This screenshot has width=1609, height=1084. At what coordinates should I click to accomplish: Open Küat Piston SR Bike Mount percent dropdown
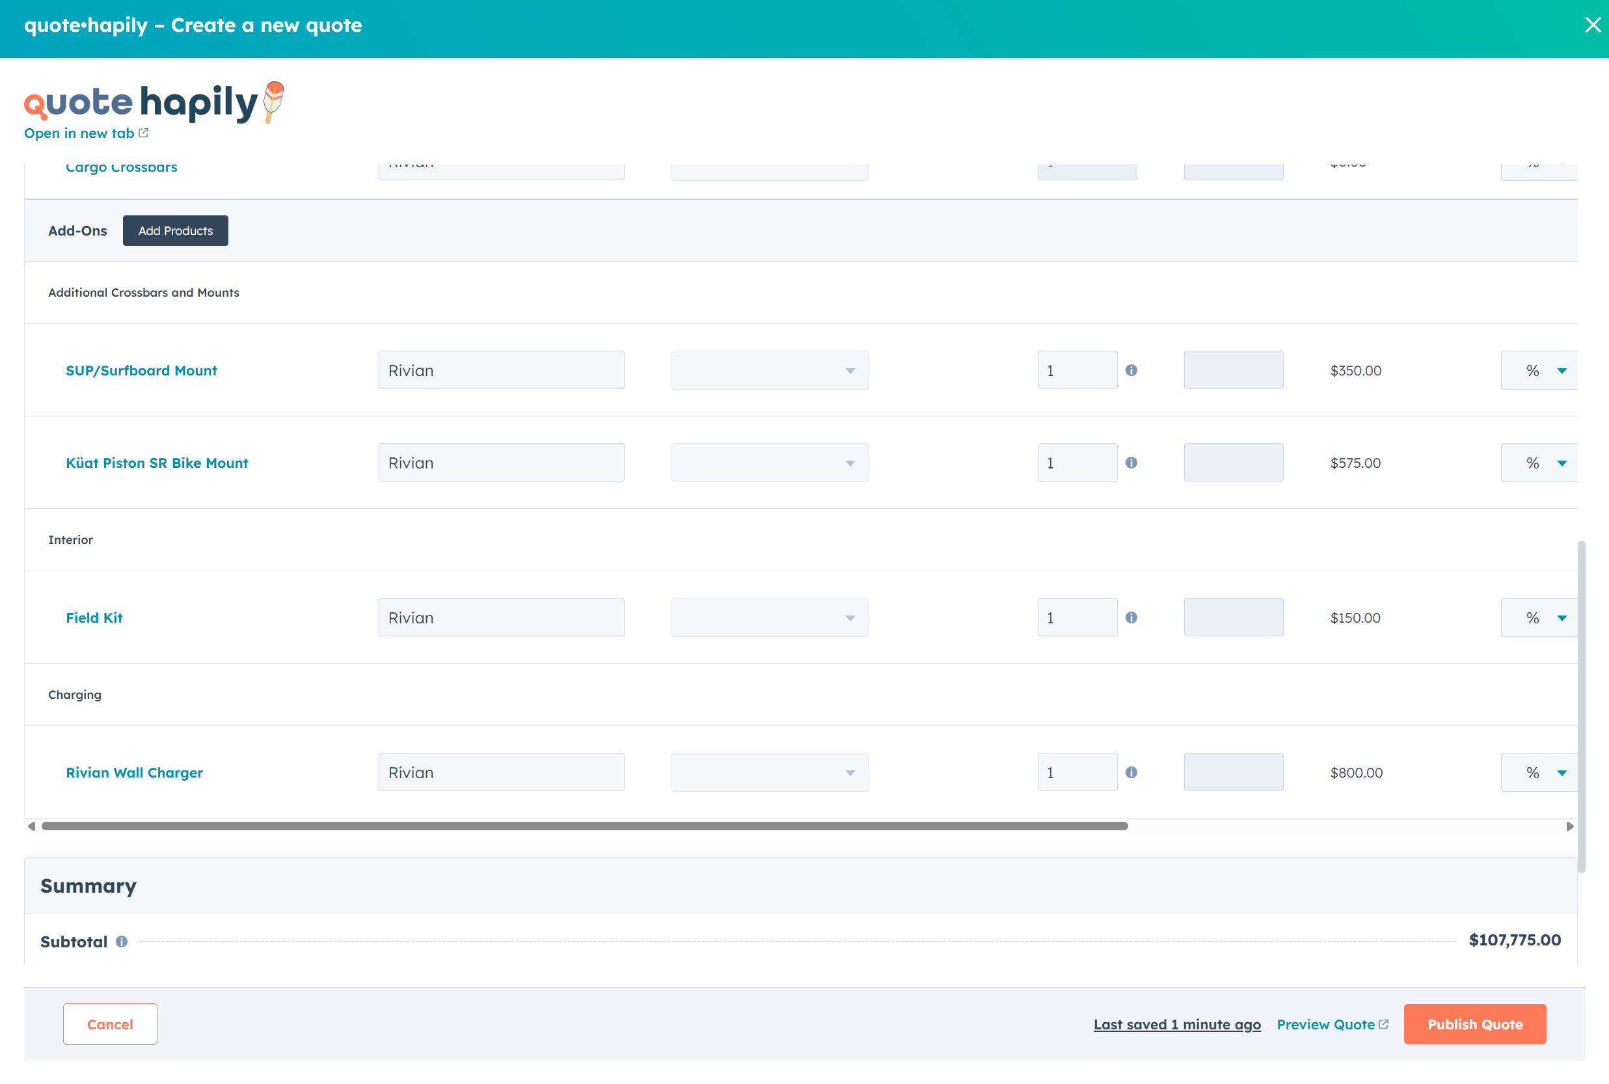1540,463
